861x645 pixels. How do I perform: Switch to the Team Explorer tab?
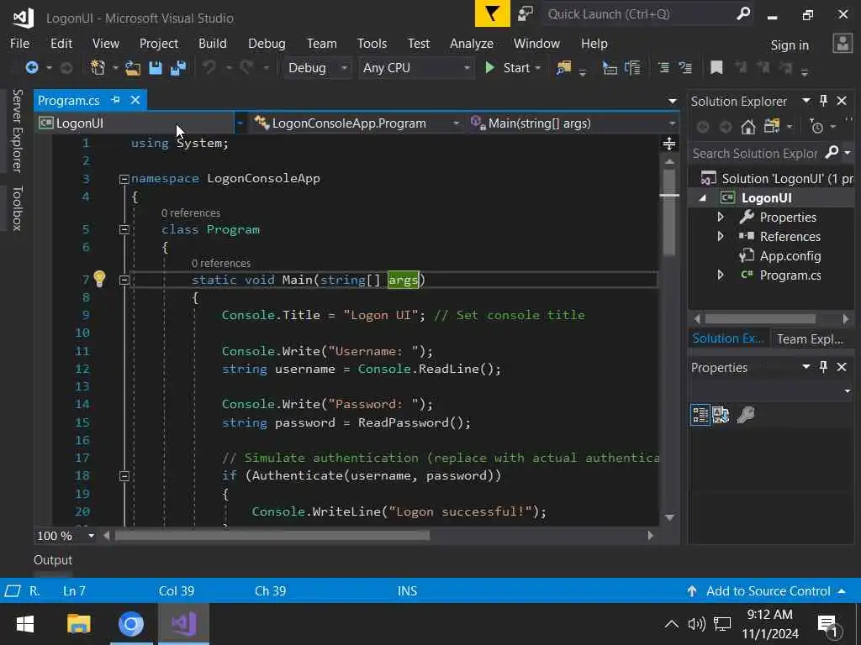coord(810,339)
